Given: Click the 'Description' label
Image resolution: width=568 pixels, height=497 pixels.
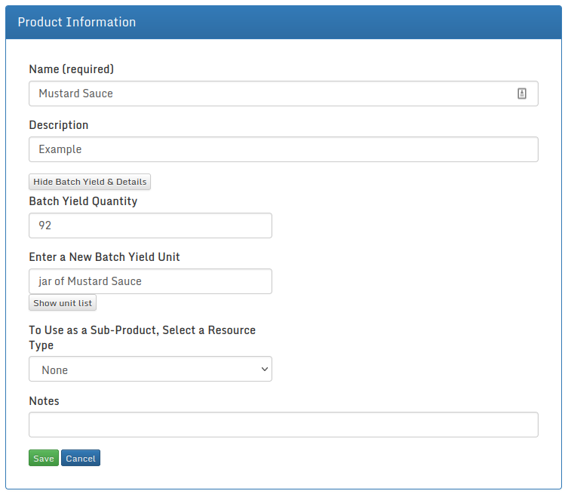Looking at the screenshot, I should click(x=59, y=125).
